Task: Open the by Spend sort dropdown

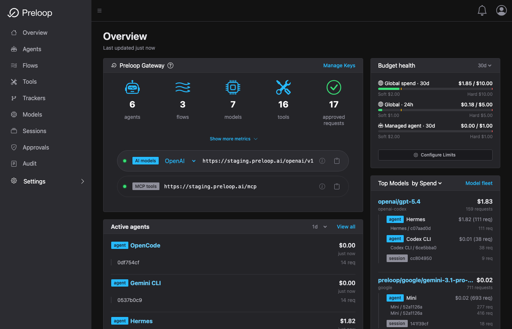Action: [427, 183]
